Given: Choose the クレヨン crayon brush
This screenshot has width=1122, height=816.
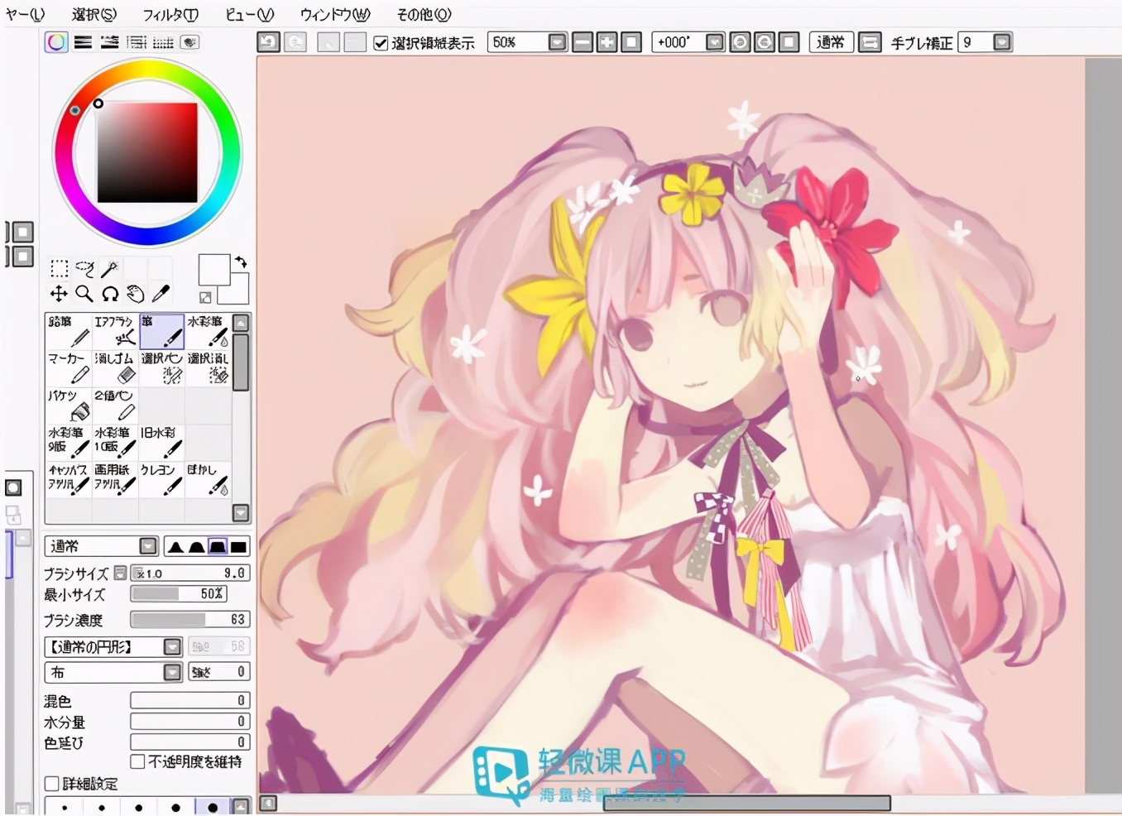Looking at the screenshot, I should (161, 480).
